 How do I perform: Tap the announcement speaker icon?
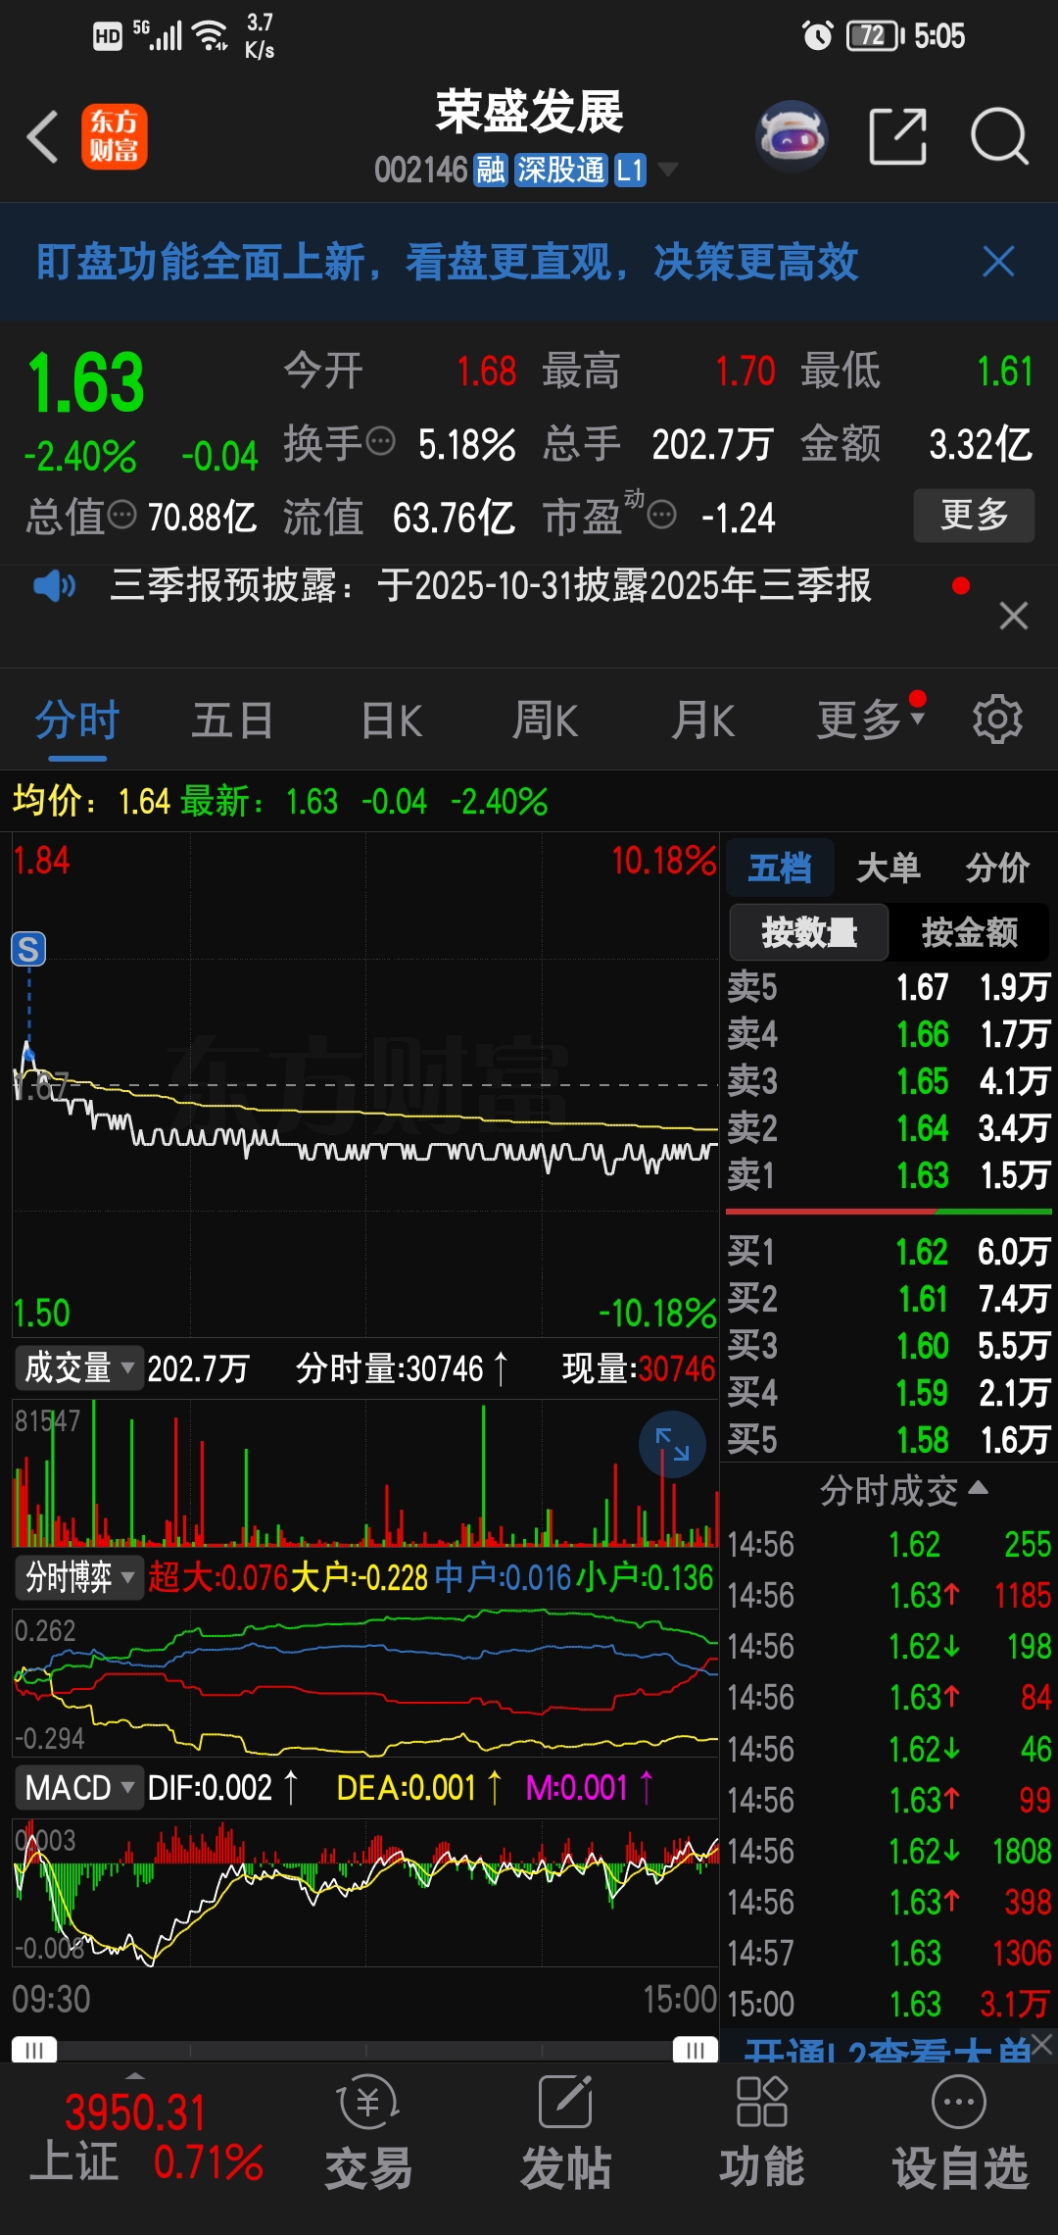point(54,586)
